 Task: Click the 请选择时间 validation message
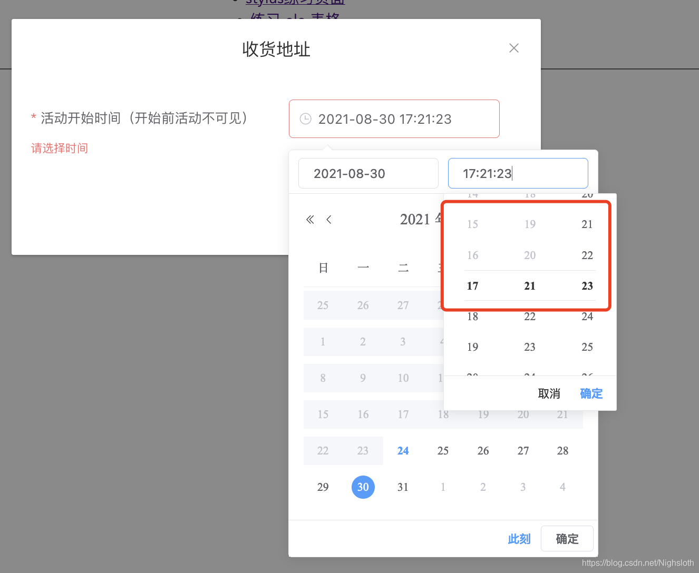pos(60,149)
